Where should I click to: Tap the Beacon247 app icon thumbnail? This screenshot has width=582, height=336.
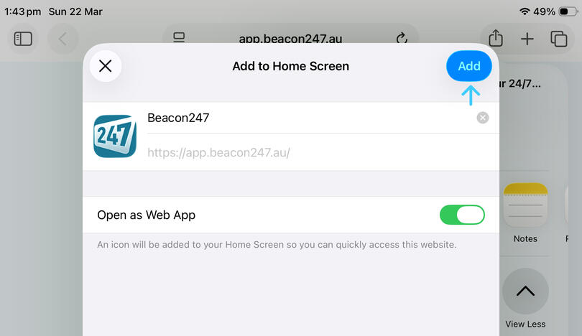click(115, 136)
